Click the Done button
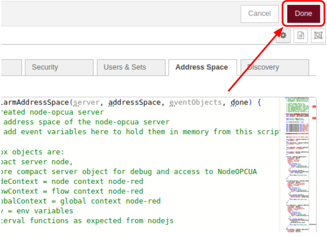The width and height of the screenshot is (327, 237). [x=303, y=14]
